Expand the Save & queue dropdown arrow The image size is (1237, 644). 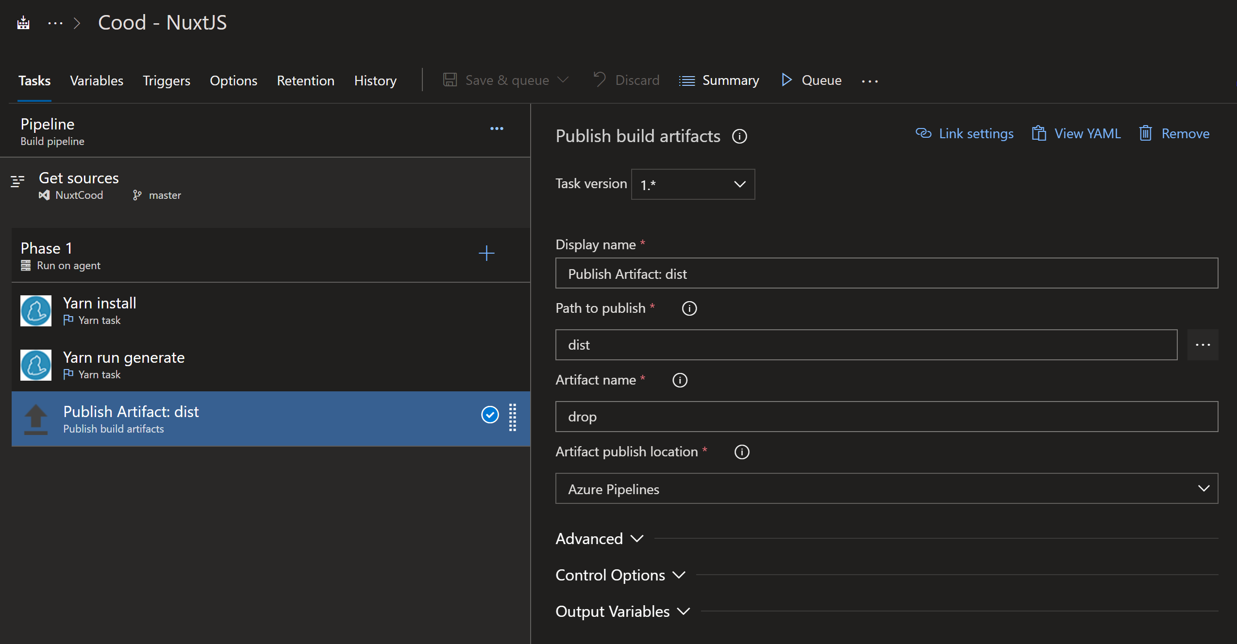(x=563, y=80)
